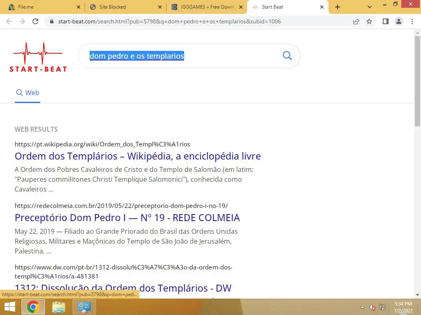Open the Windows Start button
Image resolution: width=421 pixels, height=315 pixels.
10,307
